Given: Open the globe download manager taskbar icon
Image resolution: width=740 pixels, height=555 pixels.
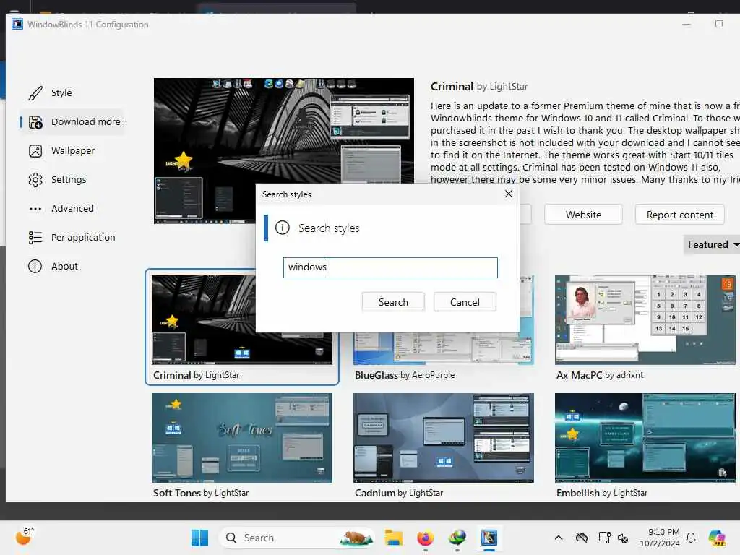Looking at the screenshot, I should coord(457,538).
